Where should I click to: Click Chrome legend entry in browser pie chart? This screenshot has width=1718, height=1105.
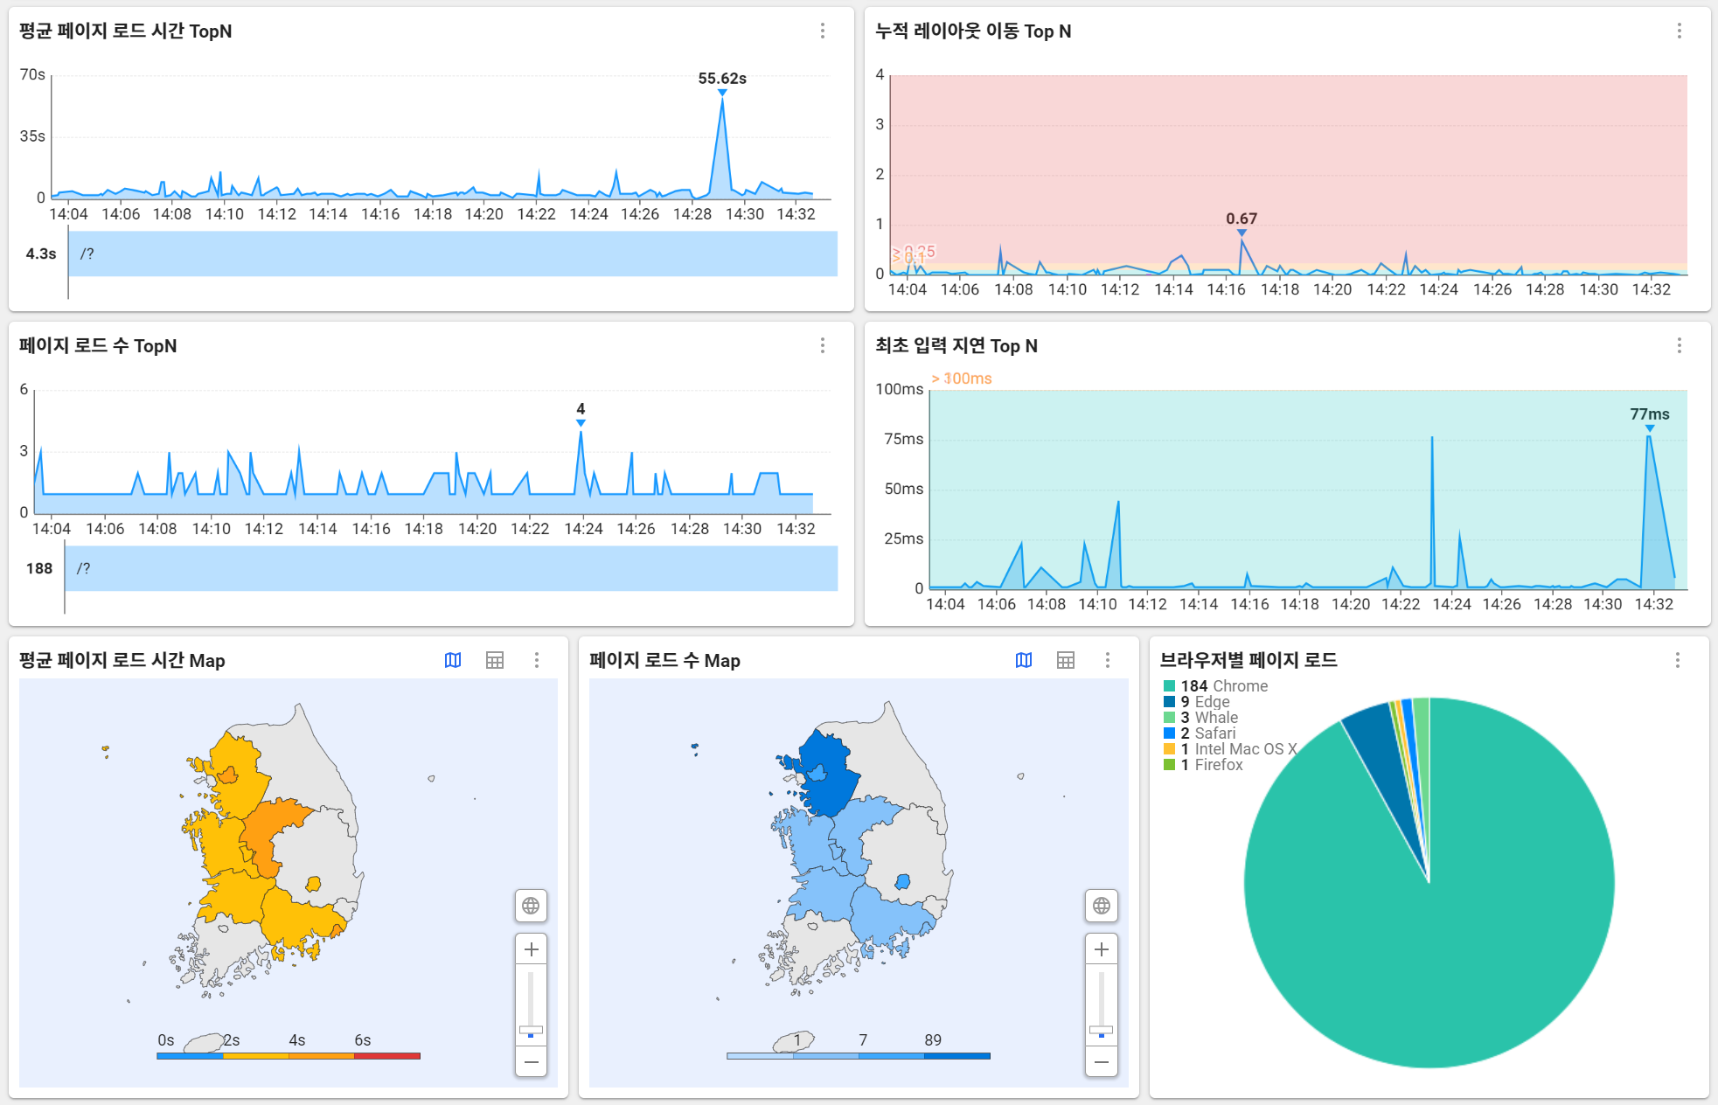(x=1223, y=686)
